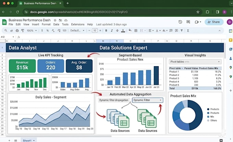Get add-ons with side panel plus

point(231,91)
